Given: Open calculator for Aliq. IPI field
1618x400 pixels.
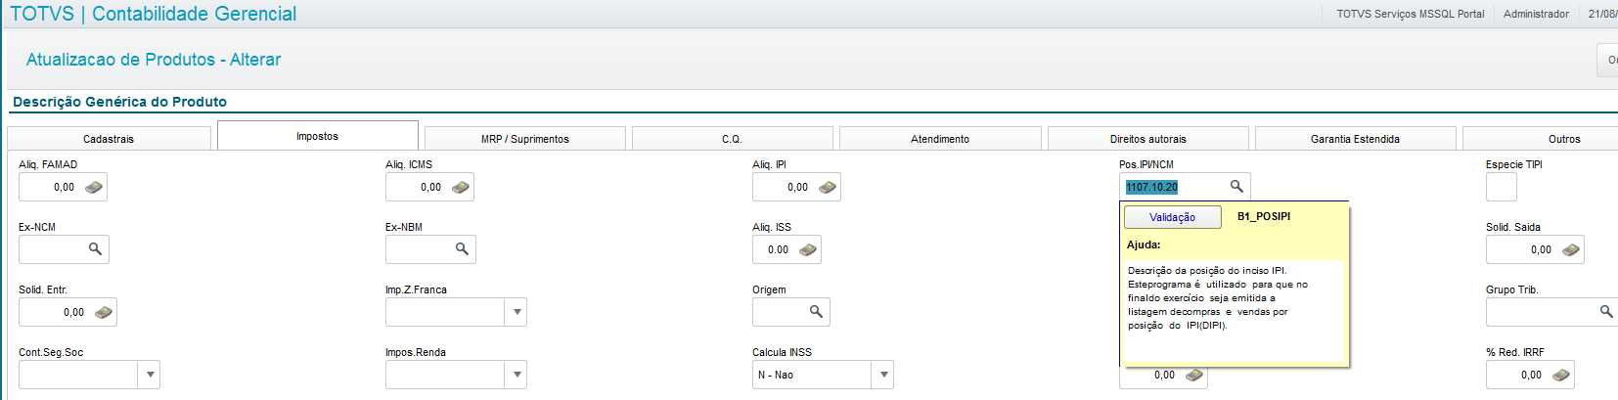Looking at the screenshot, I should tap(828, 187).
